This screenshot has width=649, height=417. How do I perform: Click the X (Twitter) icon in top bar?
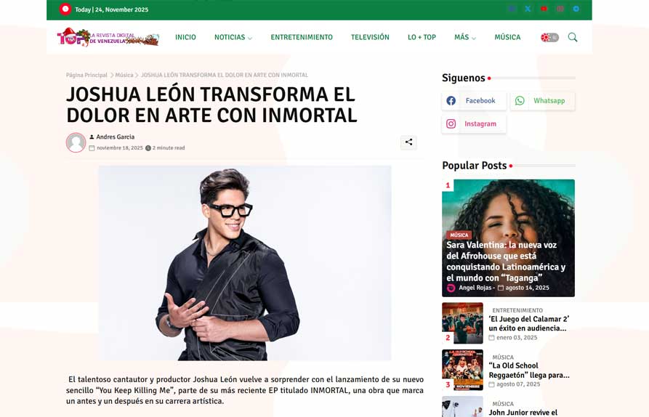pyautogui.click(x=528, y=9)
